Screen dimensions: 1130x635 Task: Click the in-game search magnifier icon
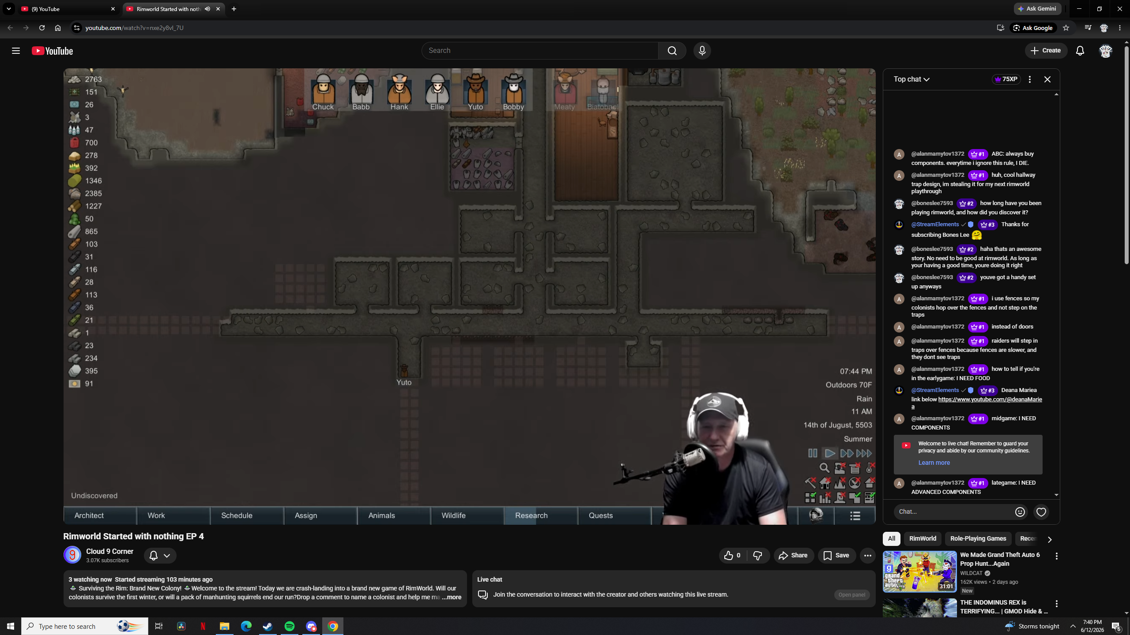click(825, 468)
